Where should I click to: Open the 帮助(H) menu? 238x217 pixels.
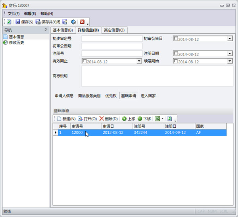pyautogui.click(x=47, y=13)
